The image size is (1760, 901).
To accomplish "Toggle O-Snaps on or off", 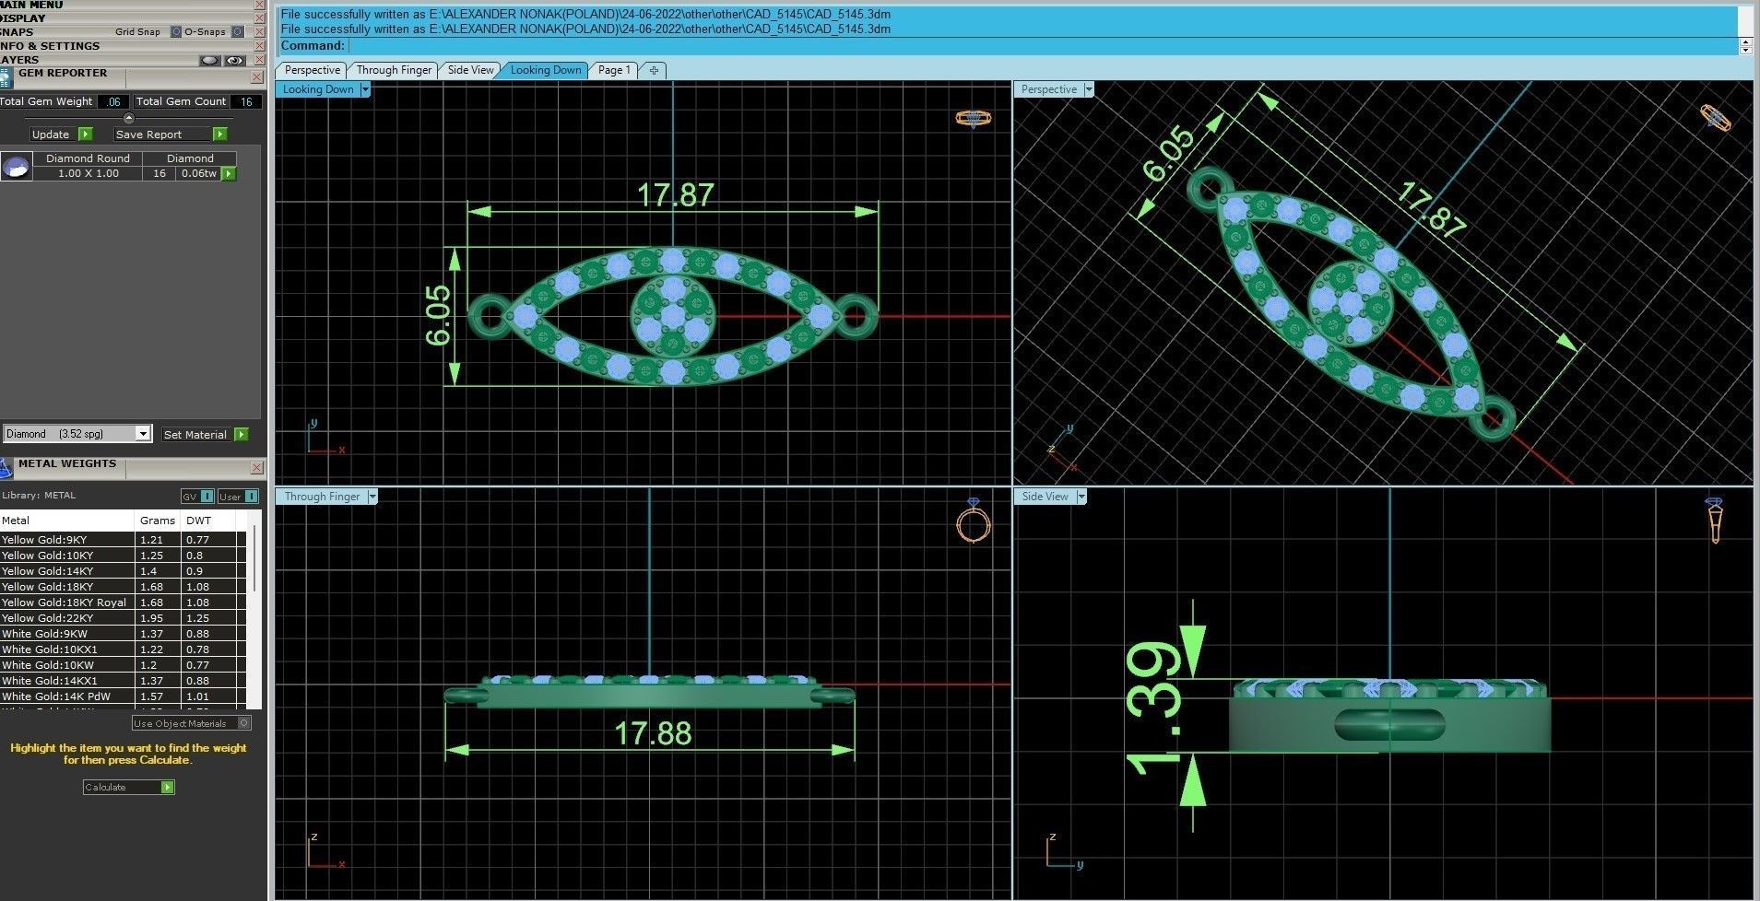I will [x=238, y=32].
